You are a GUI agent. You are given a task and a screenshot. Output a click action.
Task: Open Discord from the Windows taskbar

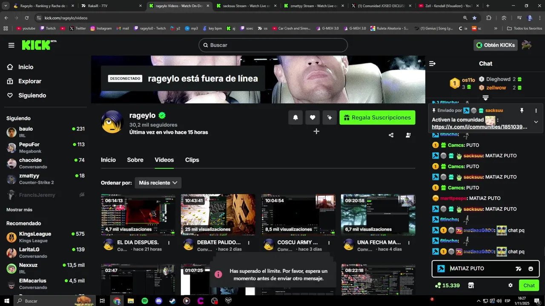[159, 301]
